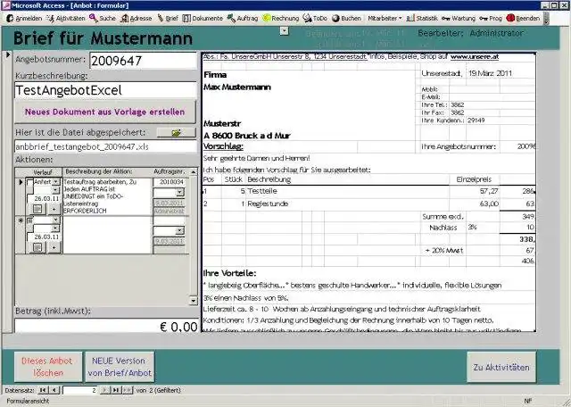The width and height of the screenshot is (571, 407).
Task: Click the Wartung key icon
Action: [446, 18]
